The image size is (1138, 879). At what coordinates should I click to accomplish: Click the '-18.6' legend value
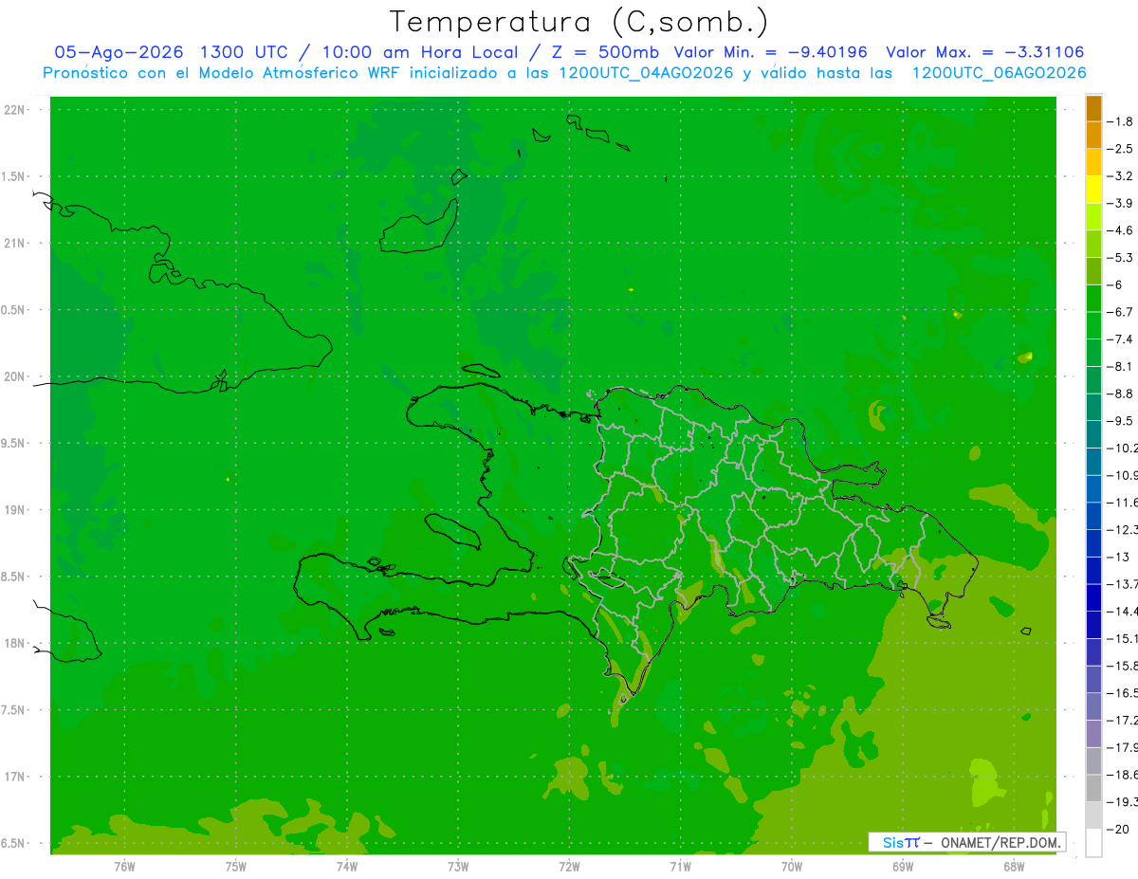click(x=1122, y=775)
